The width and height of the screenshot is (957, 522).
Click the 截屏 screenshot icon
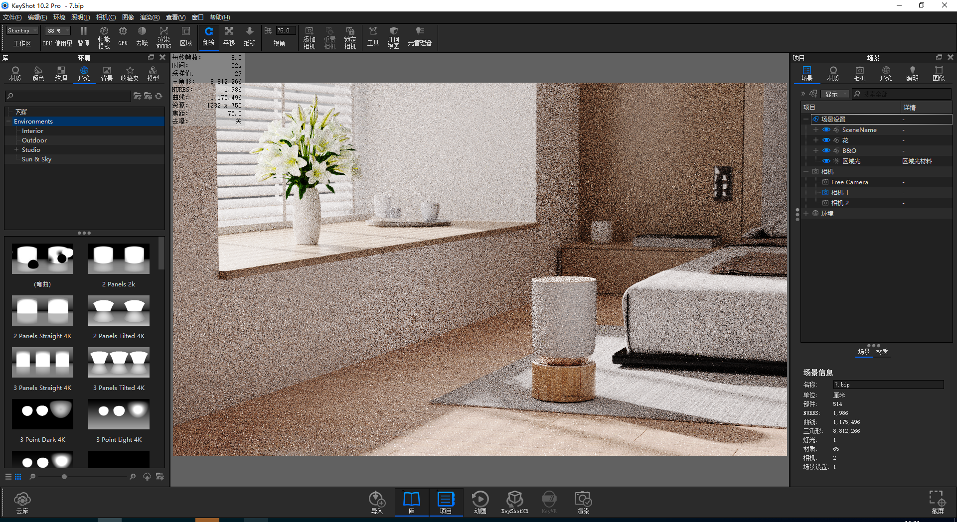(x=937, y=502)
